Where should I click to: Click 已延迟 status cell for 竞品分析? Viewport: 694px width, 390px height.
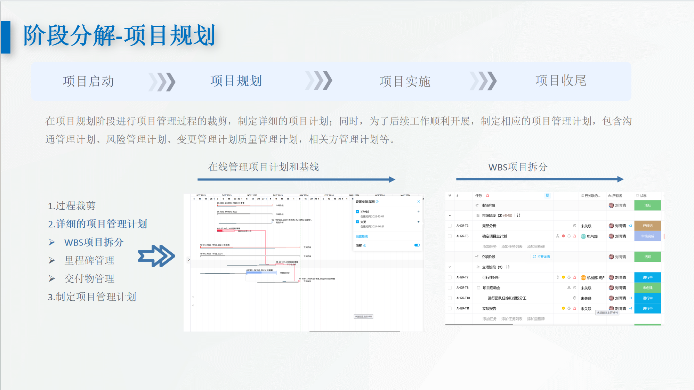point(647,226)
